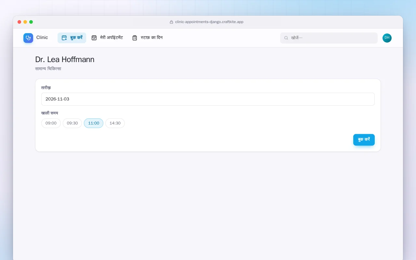
Task: Toggle the selected 11:00 time slot
Action: tap(94, 123)
